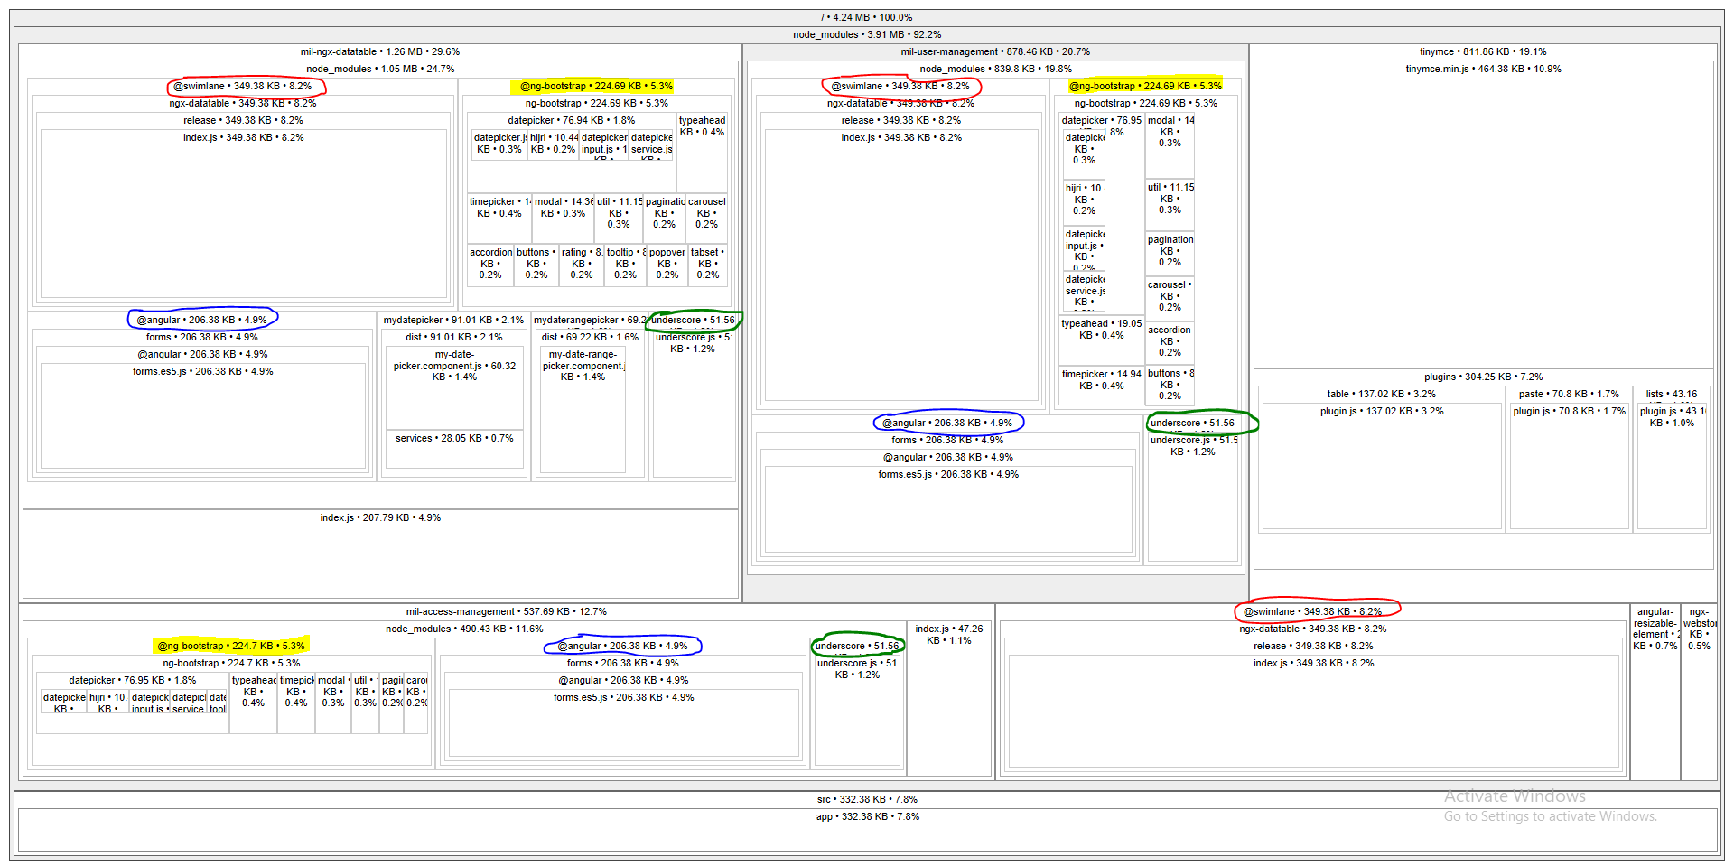
Task: Click "ng-bootstrap • 224.7 KB • 5.3%" cell
Action: point(231,663)
